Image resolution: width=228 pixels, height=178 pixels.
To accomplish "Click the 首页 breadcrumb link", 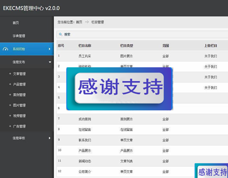I will coord(79,22).
